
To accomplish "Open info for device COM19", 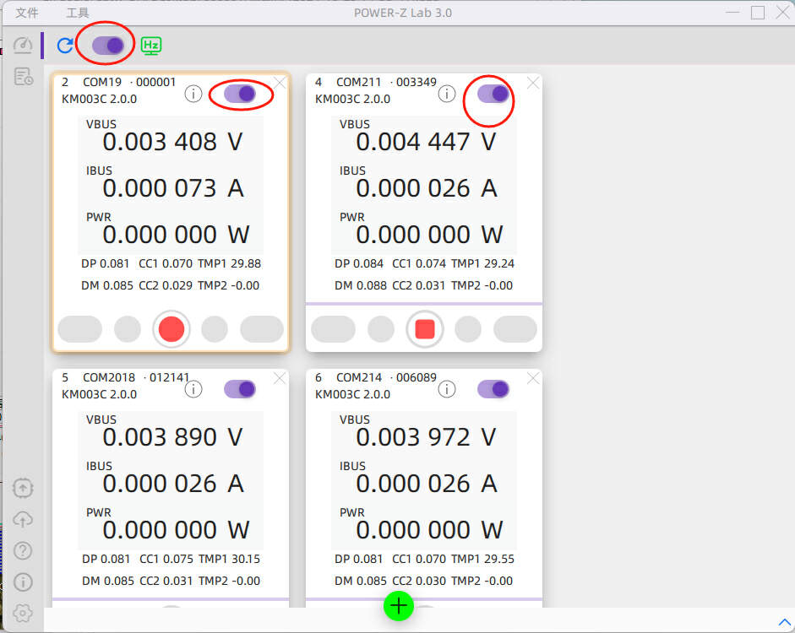I will pyautogui.click(x=193, y=94).
